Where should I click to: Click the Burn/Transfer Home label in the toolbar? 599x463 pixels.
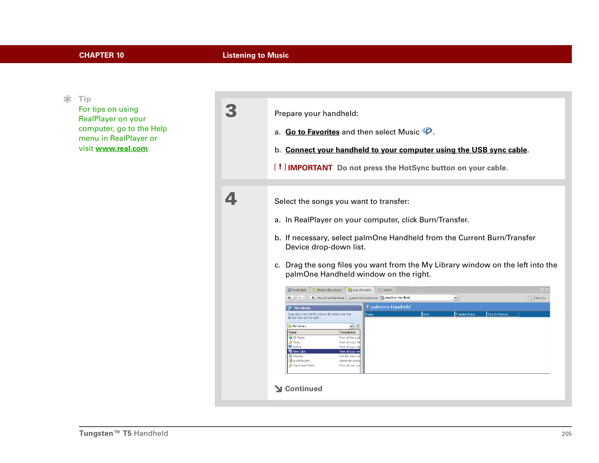[x=331, y=298]
